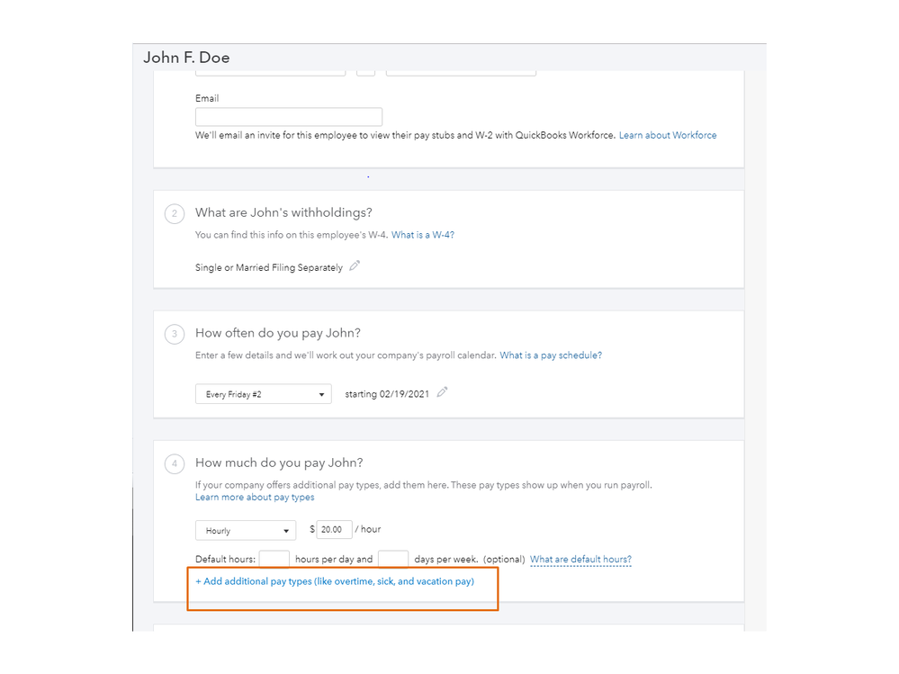This screenshot has width=899, height=674.
Task: Click the hourly rate field showing 20.00
Action: click(x=334, y=530)
